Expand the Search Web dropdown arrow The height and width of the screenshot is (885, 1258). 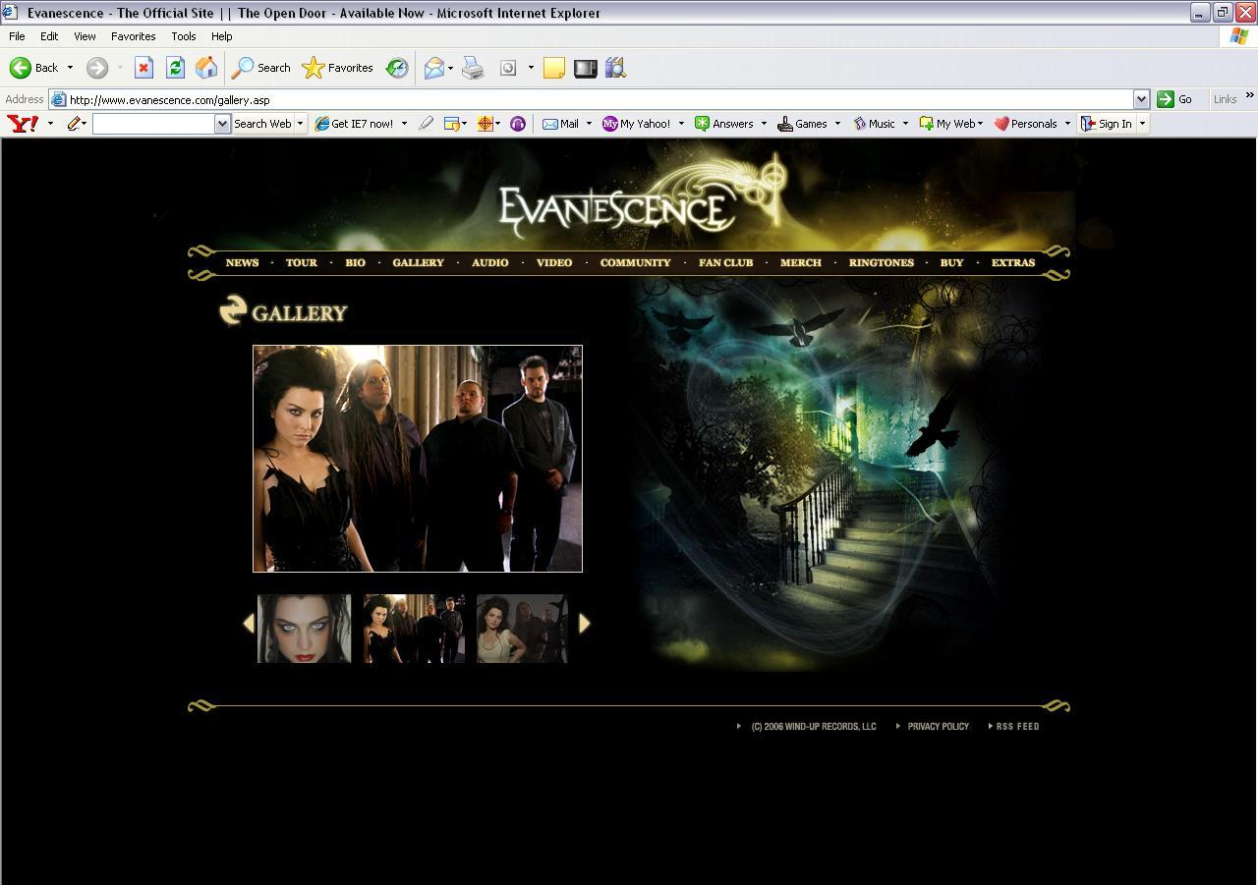tap(301, 124)
